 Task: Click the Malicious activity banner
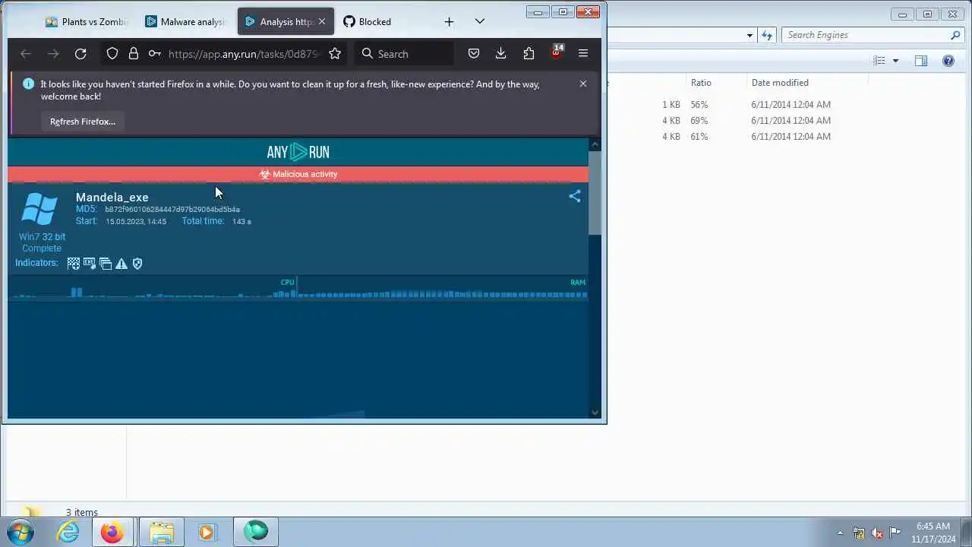[x=298, y=174]
